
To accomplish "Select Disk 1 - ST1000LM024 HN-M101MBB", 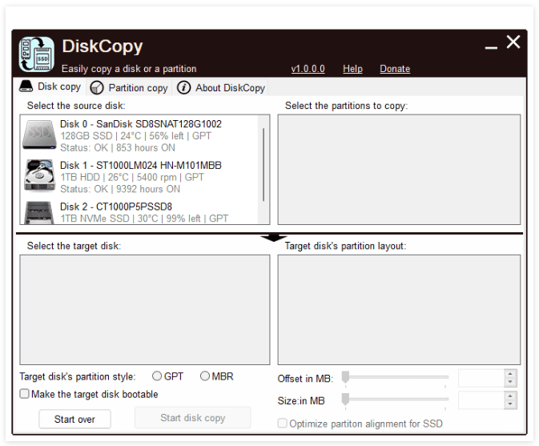I will click(139, 177).
